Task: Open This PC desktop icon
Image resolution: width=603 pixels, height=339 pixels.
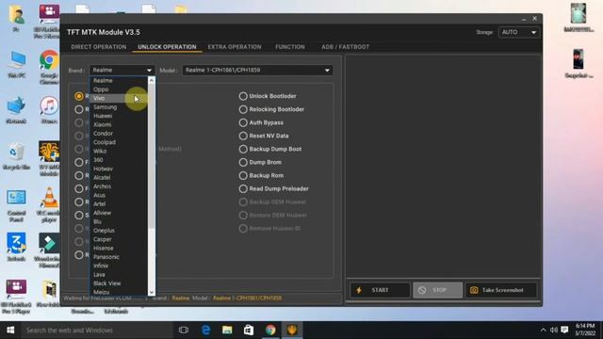Action: pyautogui.click(x=17, y=64)
